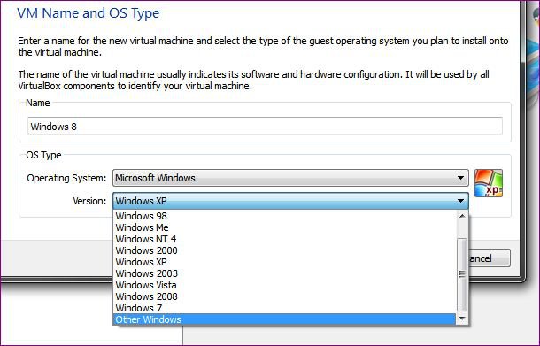Click the list scrollbar up arrow

(x=462, y=216)
